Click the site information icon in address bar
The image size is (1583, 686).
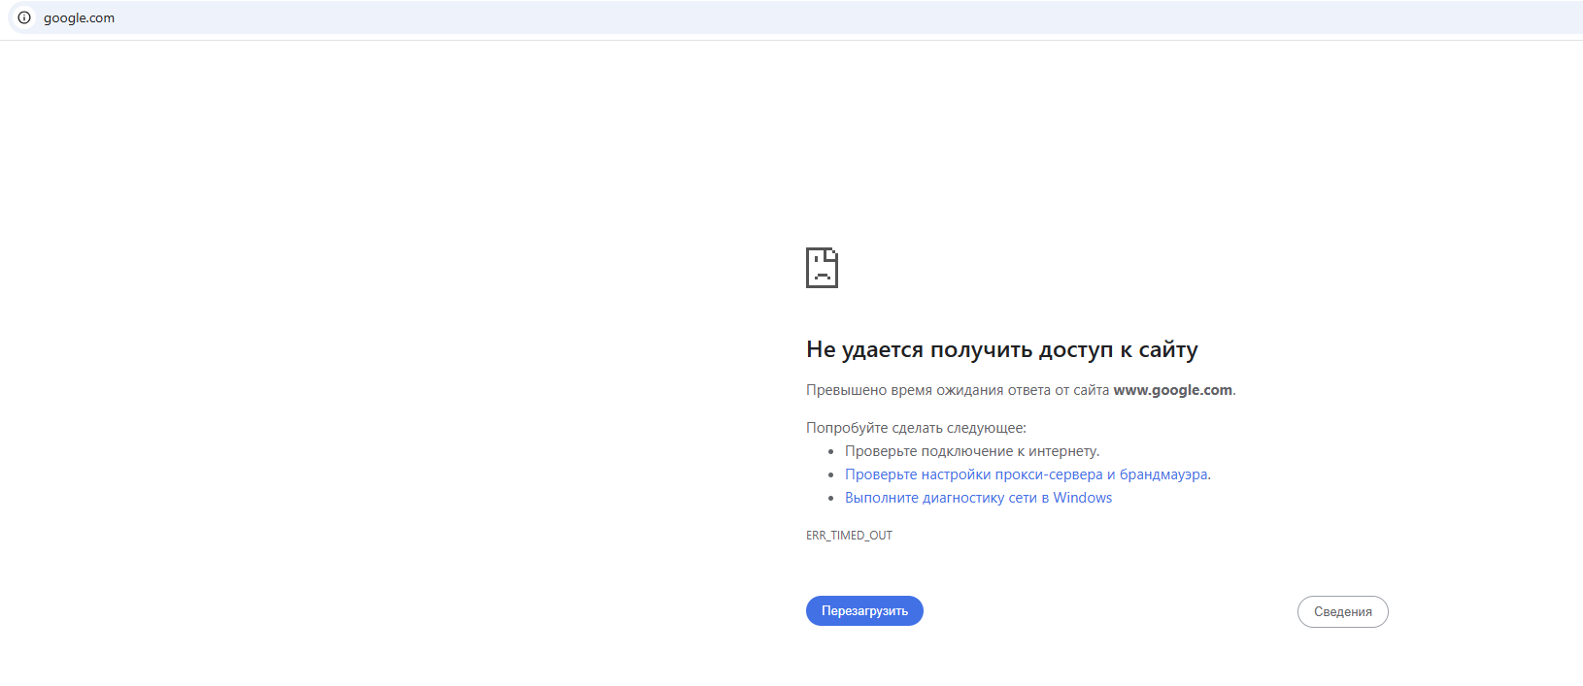[24, 17]
